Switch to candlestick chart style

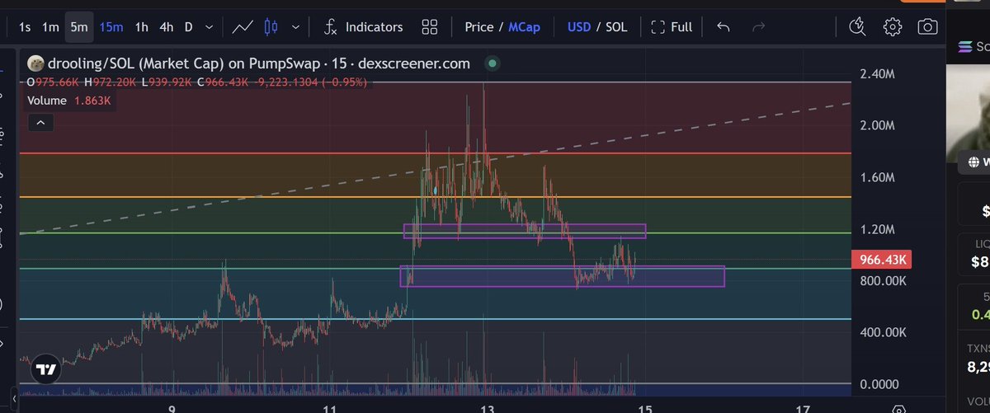pos(271,27)
